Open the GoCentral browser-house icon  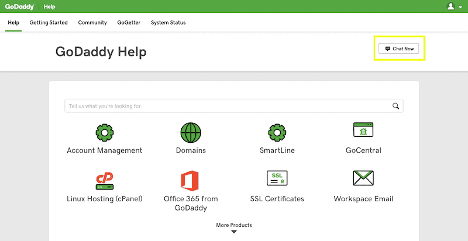tap(363, 129)
